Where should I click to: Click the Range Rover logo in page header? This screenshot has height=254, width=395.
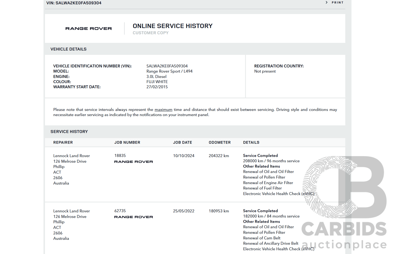(x=89, y=28)
